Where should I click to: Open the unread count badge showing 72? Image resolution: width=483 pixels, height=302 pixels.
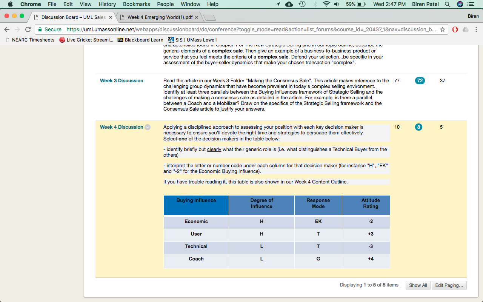[x=420, y=80]
